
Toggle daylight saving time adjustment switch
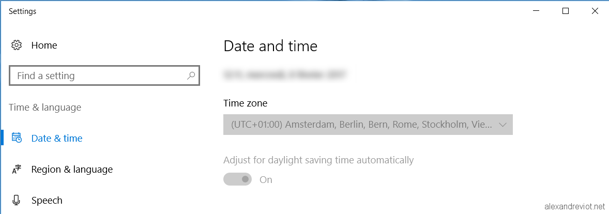[x=238, y=179]
